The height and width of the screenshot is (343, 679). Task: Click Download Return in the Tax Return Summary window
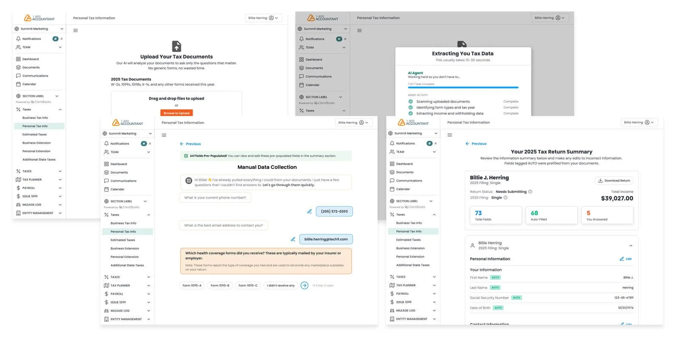point(614,180)
